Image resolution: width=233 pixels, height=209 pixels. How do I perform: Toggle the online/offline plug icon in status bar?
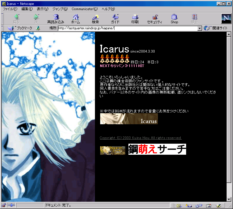point(11,205)
